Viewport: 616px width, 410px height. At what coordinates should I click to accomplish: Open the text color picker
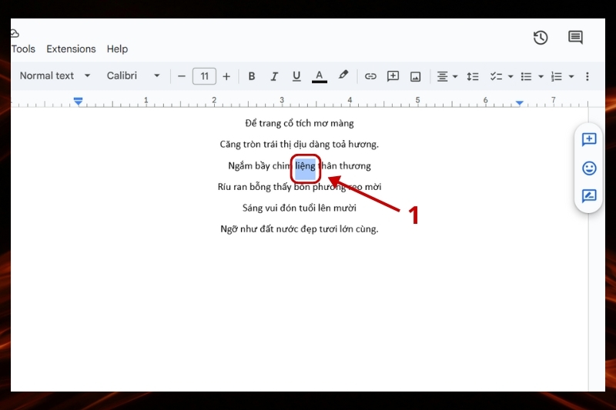[x=320, y=76]
